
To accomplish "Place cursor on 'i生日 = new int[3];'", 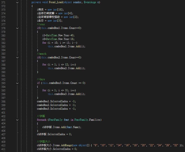I will coord(50,21).
